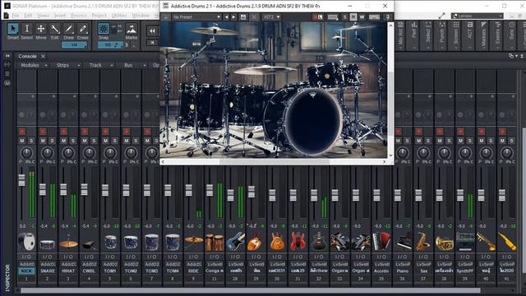The width and height of the screenshot is (526, 296).
Task: Open the Edit menu
Action: [x=28, y=16]
